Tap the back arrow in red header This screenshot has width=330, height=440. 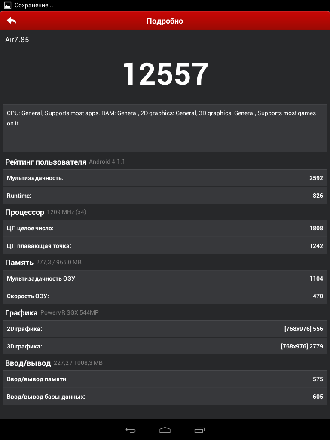click(12, 21)
